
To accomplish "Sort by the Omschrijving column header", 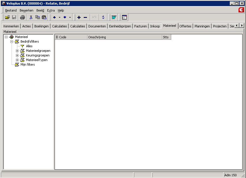I will coord(124,37).
